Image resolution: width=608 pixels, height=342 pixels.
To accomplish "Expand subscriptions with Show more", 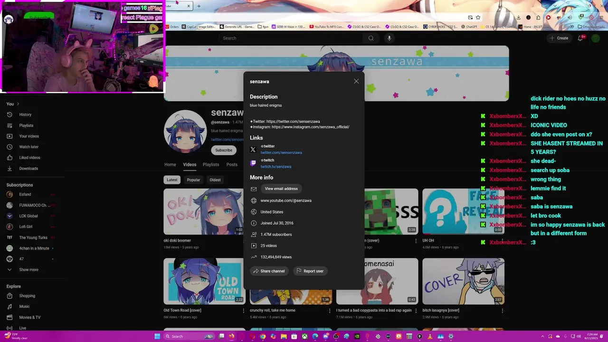I will click(x=28, y=270).
